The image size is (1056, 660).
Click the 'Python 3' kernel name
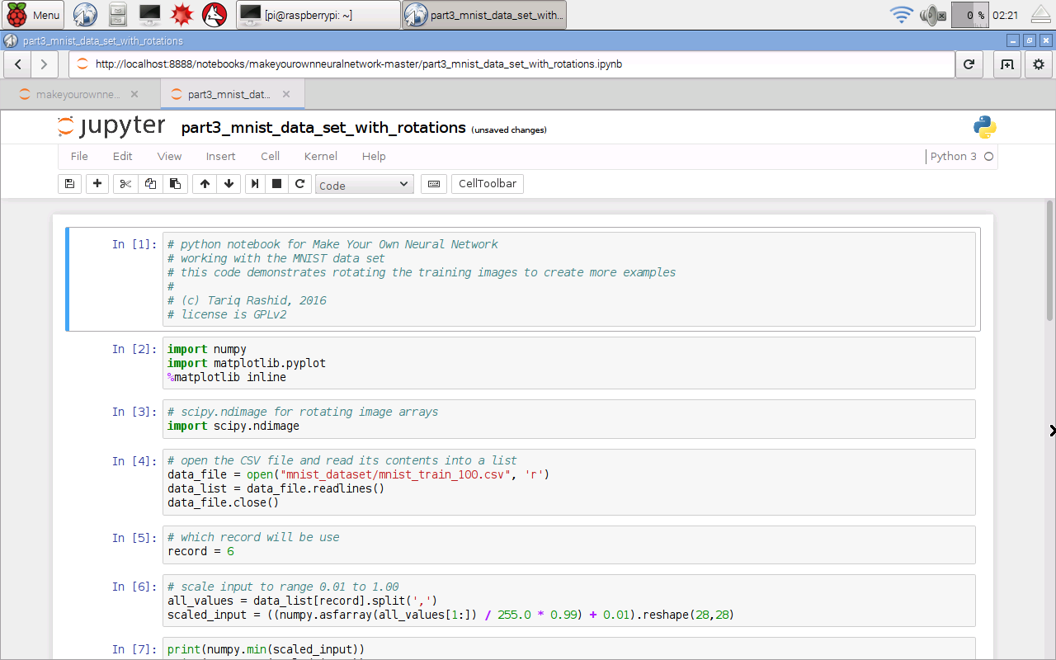point(953,156)
